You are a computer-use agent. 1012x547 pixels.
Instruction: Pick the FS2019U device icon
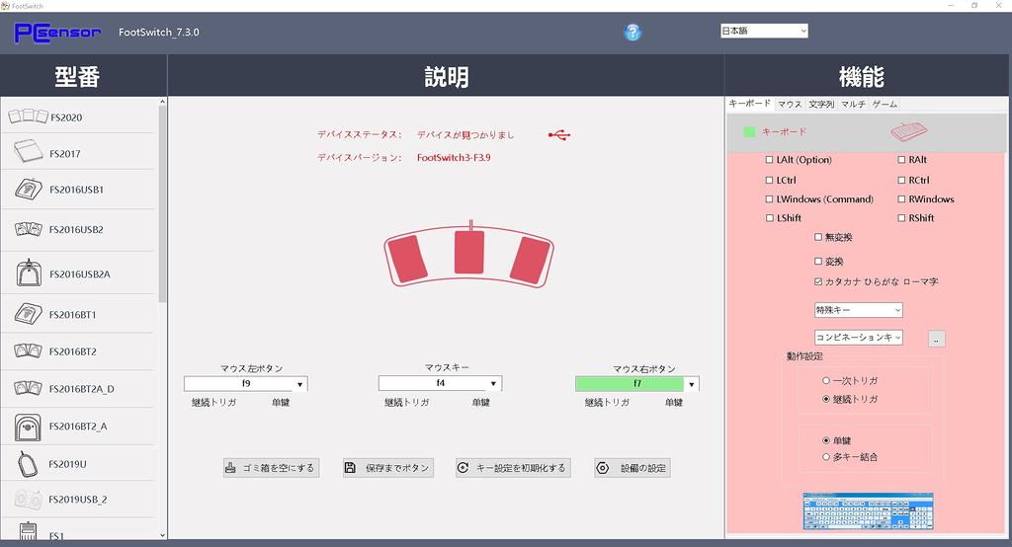point(28,463)
